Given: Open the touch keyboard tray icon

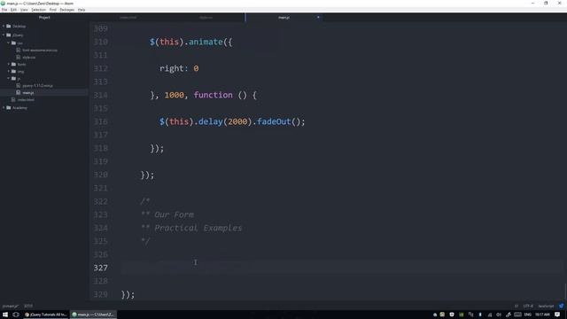Looking at the screenshot, I should coord(517,315).
